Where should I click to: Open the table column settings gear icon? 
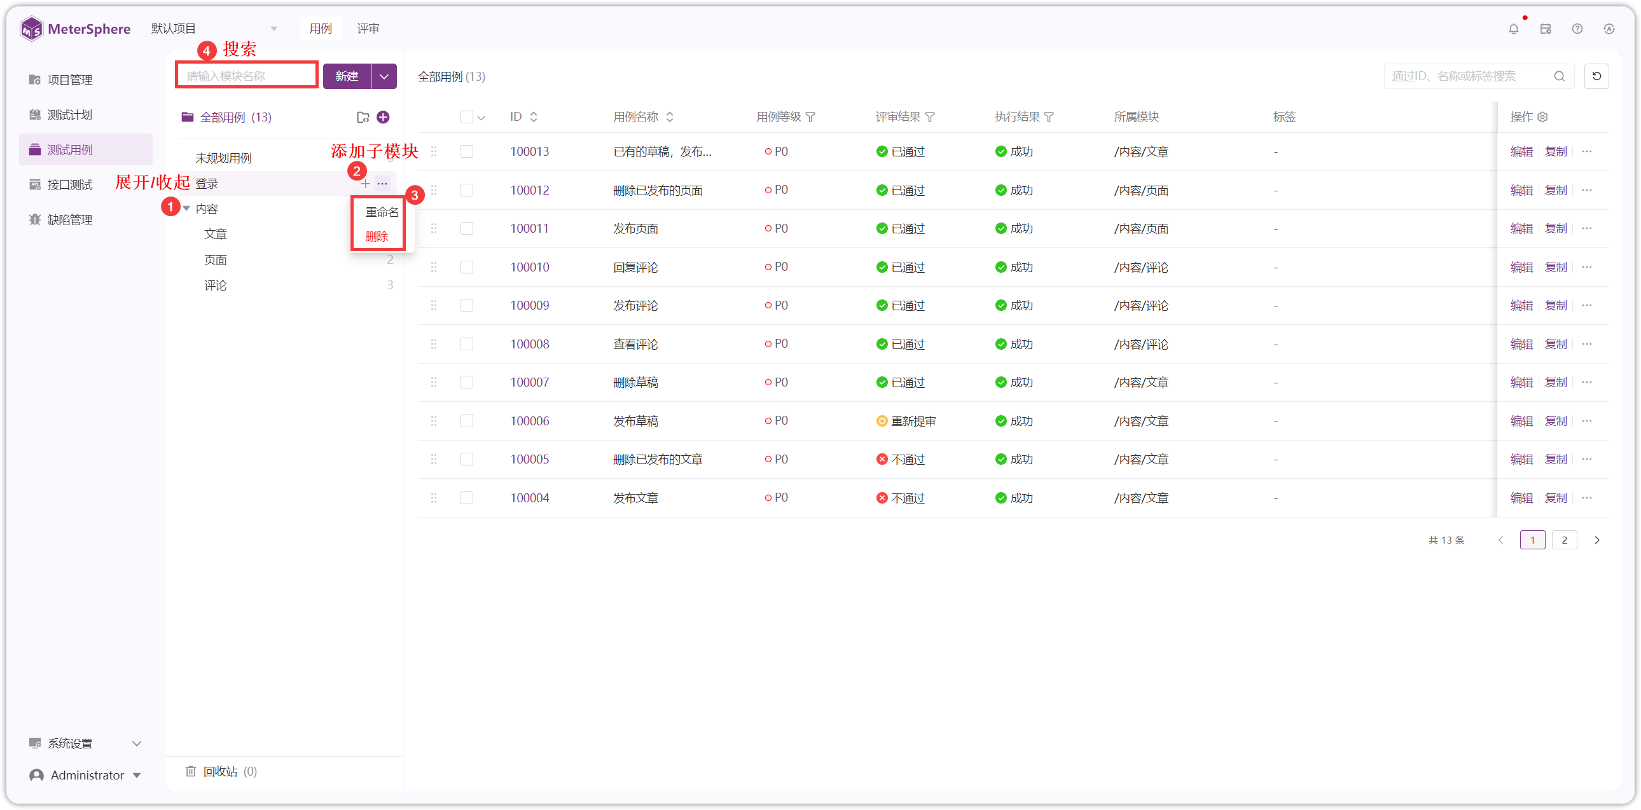coord(1542,117)
